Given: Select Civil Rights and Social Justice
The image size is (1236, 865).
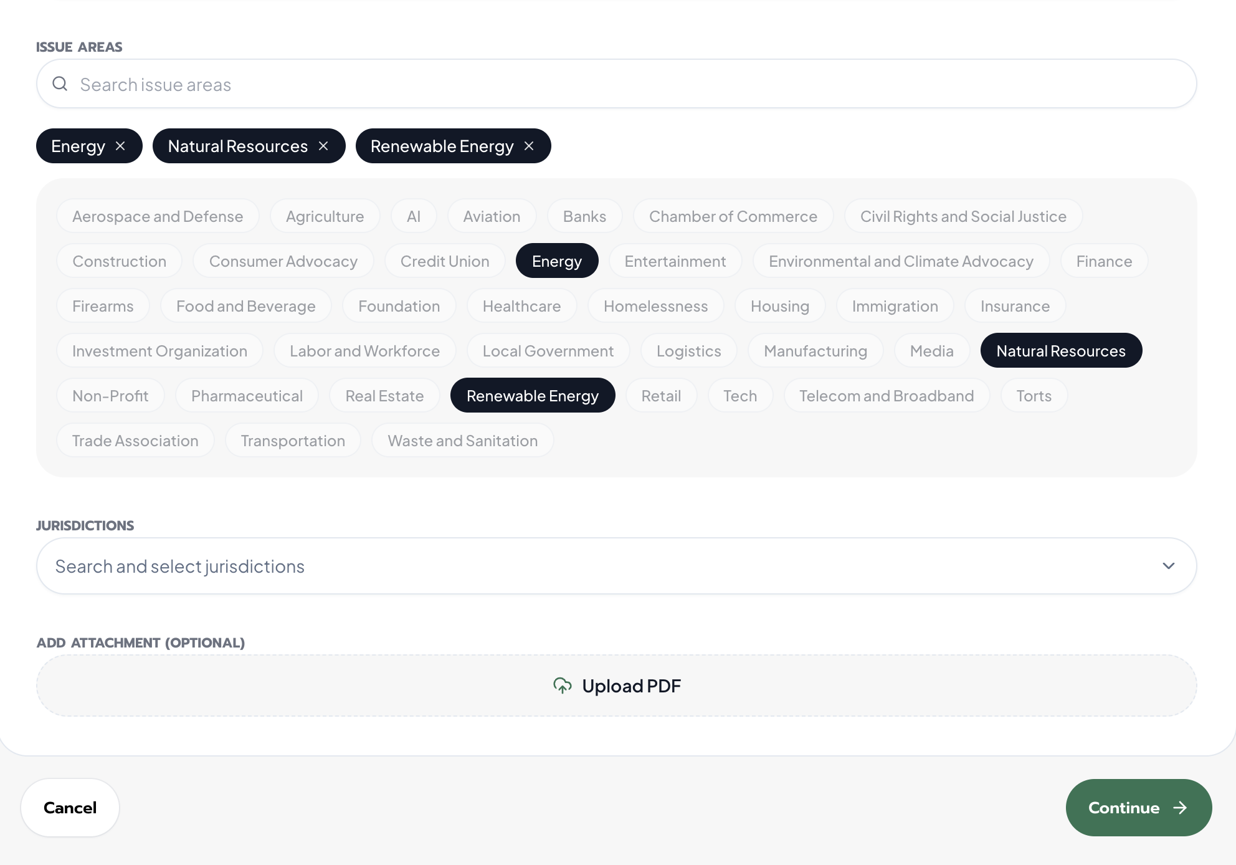Looking at the screenshot, I should pos(963,216).
